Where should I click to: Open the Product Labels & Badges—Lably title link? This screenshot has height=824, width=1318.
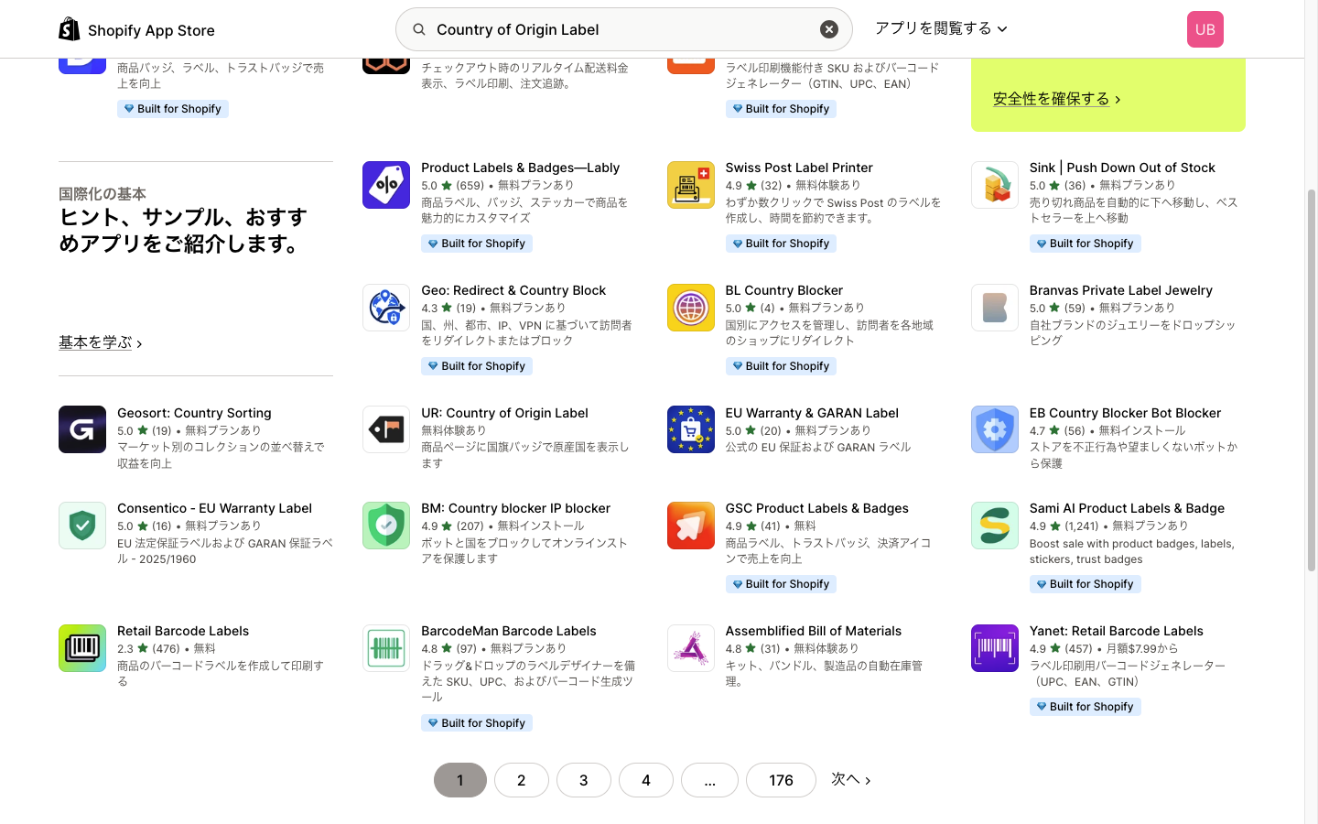tap(520, 168)
